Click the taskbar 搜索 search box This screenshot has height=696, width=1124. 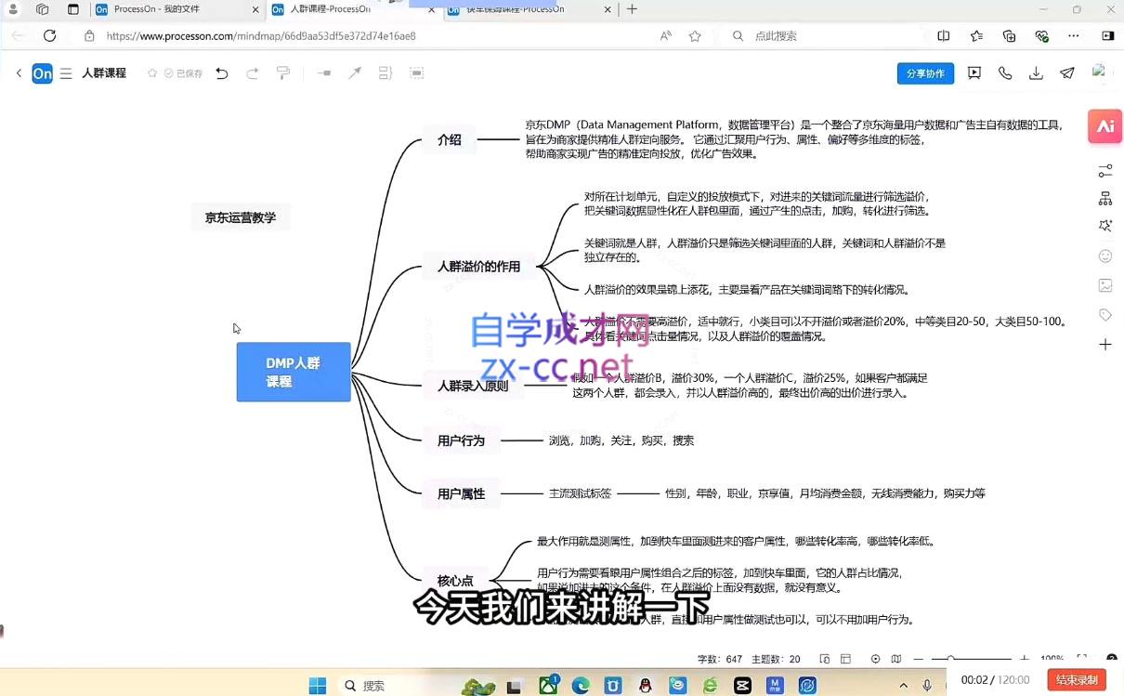(x=397, y=686)
